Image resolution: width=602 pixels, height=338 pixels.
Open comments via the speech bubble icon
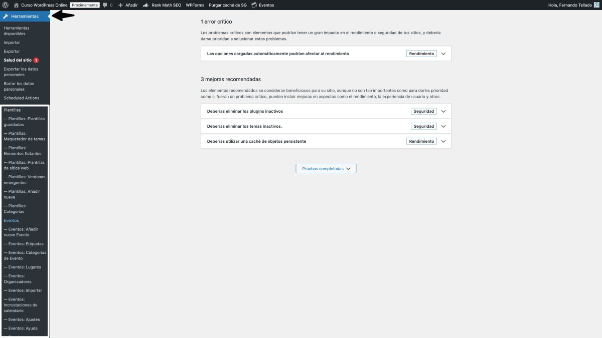(x=104, y=5)
